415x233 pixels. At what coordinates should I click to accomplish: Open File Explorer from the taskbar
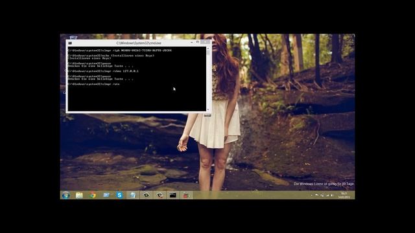tap(79, 195)
